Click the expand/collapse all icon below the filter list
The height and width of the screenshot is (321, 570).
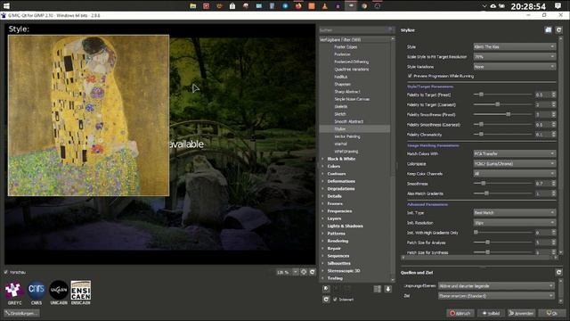tap(378, 289)
